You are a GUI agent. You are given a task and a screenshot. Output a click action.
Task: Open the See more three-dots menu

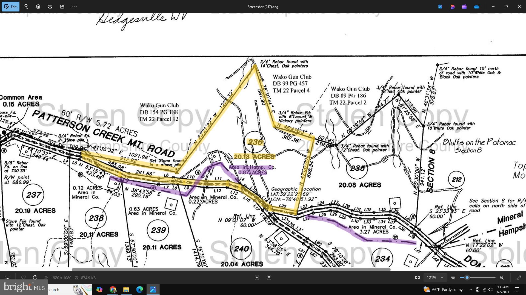(x=74, y=7)
